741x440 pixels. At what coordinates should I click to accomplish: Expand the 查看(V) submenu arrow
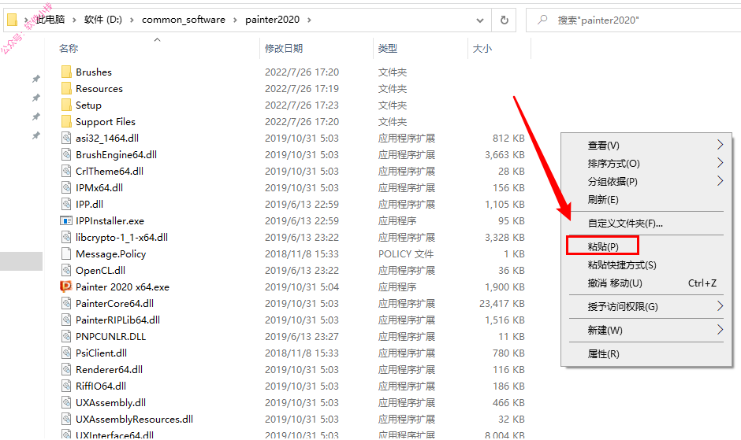tap(720, 145)
